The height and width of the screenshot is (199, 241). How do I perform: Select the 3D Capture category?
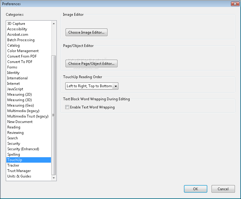tap(29, 24)
